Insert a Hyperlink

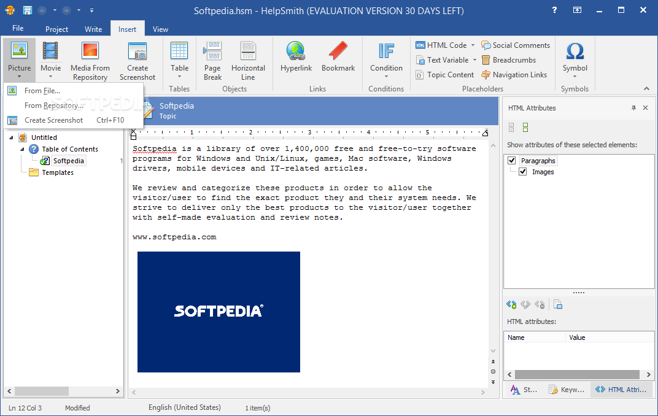point(296,56)
